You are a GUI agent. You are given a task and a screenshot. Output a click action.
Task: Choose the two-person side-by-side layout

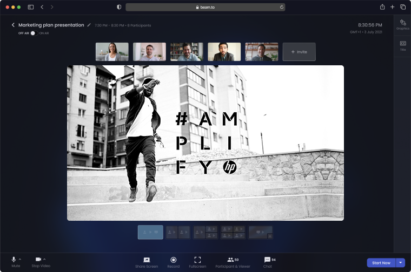coord(178,232)
